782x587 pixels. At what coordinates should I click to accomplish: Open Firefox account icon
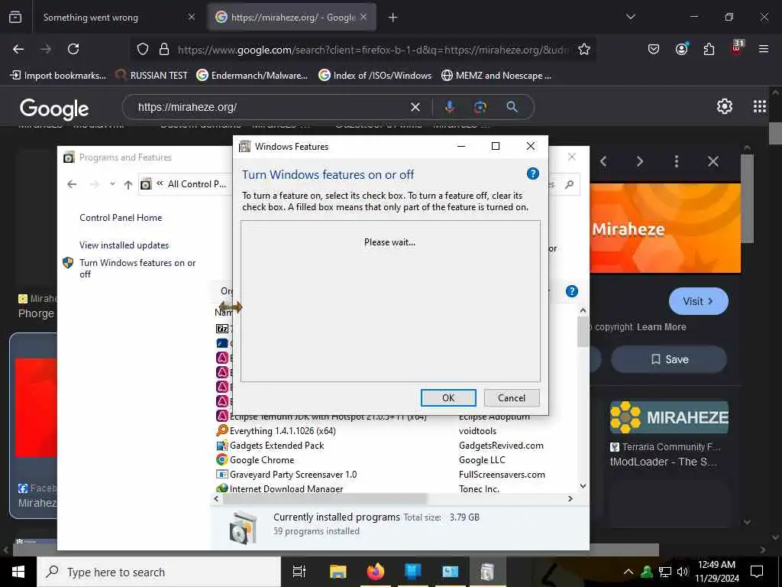pos(681,49)
